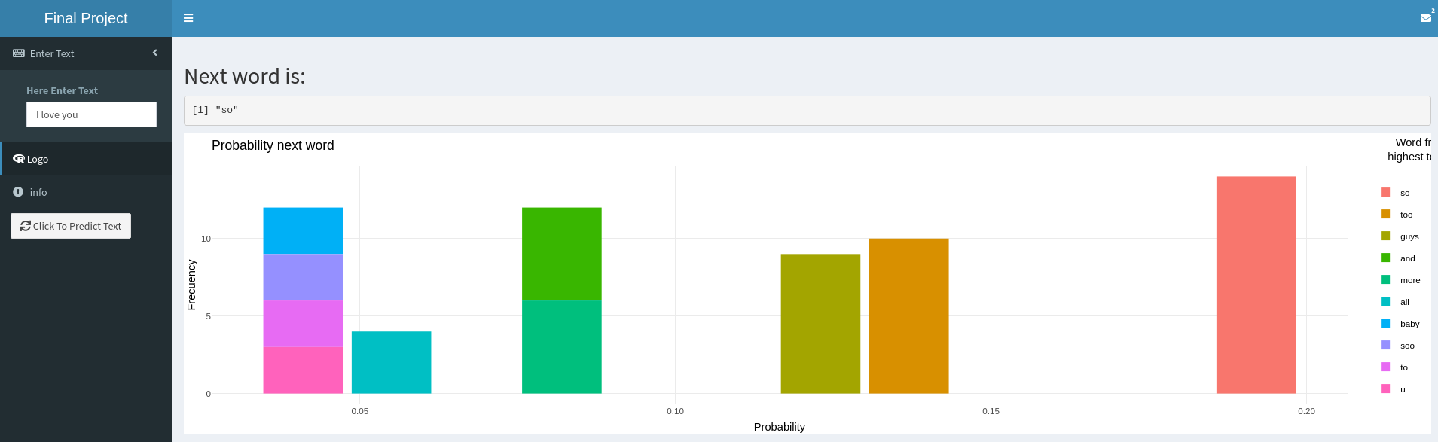Toggle the 'so' legend entry
The width and height of the screenshot is (1438, 442).
[x=1404, y=193]
